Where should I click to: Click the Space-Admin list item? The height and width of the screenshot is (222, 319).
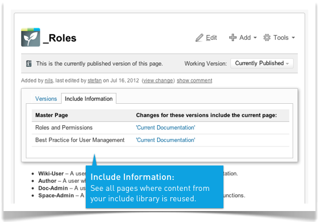pyautogui.click(x=56, y=195)
